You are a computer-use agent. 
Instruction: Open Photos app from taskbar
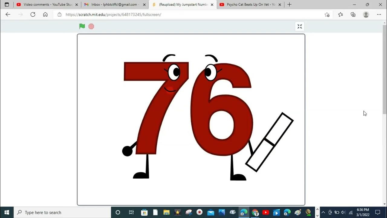pos(222,212)
